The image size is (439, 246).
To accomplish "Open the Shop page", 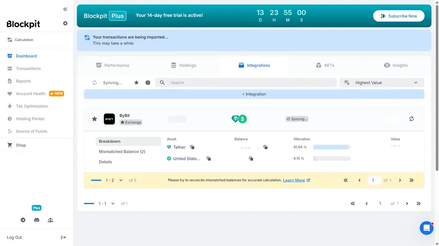I will pyautogui.click(x=21, y=145).
